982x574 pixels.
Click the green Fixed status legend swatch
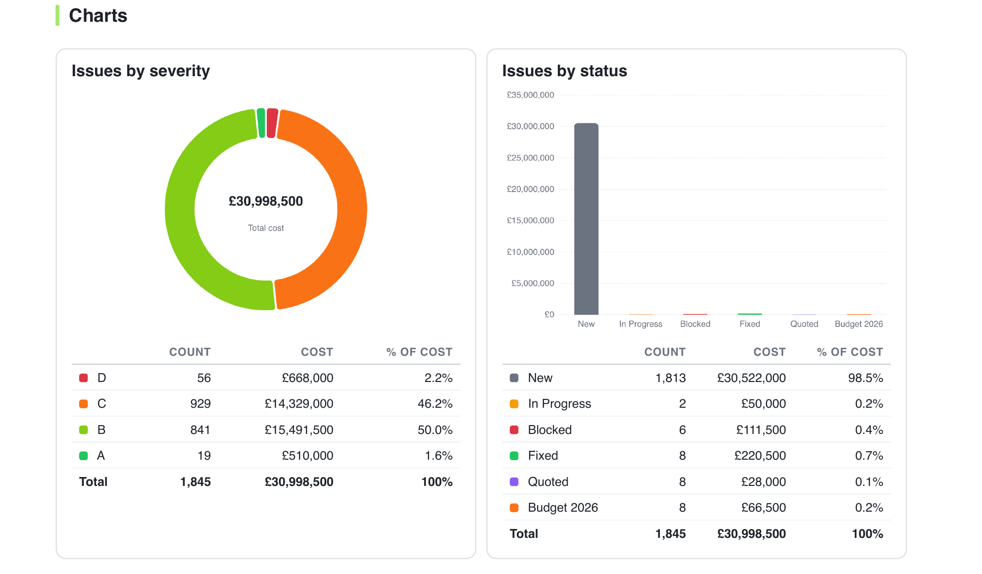pyautogui.click(x=514, y=456)
